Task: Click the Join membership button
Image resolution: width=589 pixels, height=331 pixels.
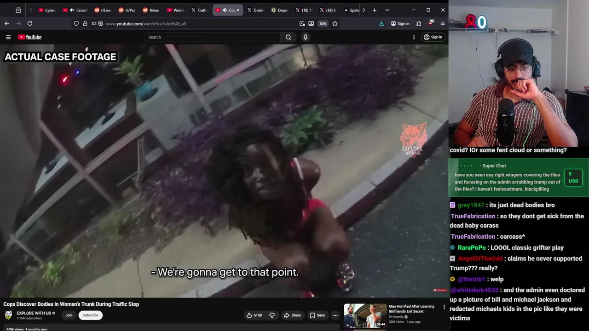Action: 69,315
